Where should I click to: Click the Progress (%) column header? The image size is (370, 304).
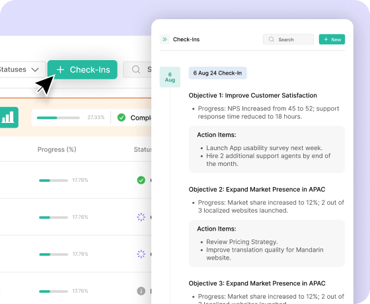57,149
